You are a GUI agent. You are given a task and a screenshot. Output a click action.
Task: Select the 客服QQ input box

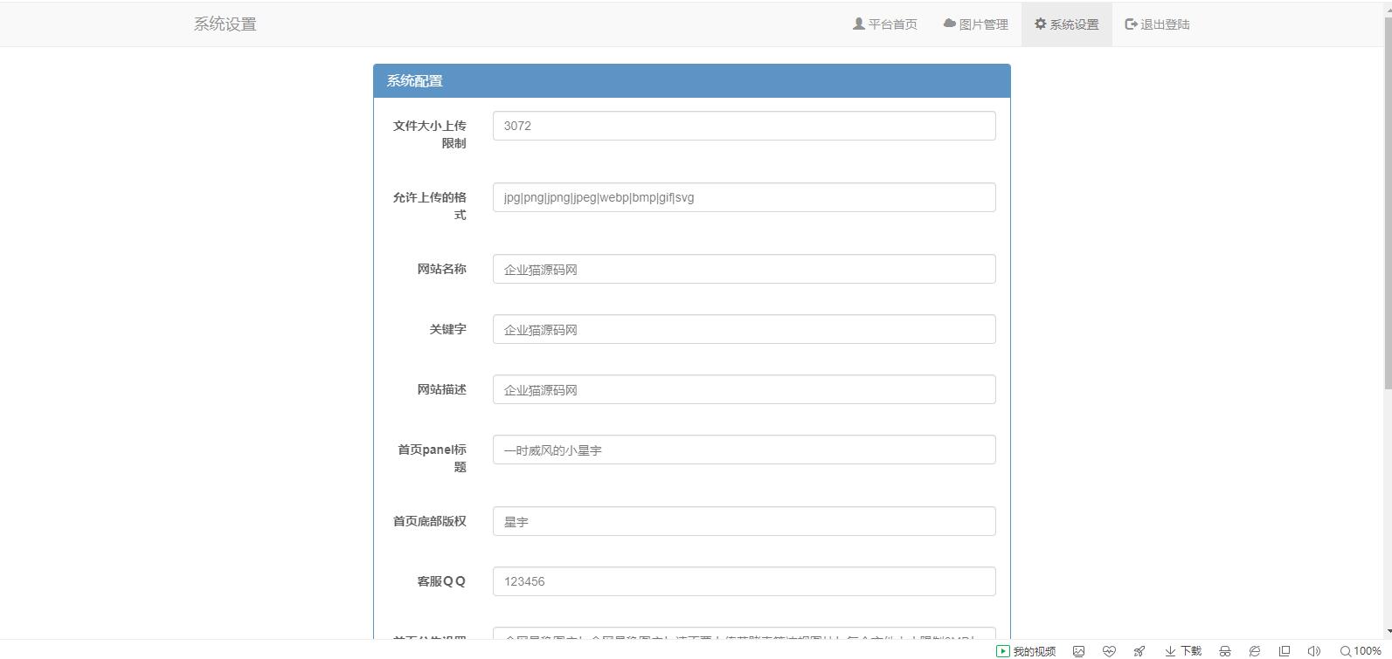coord(744,581)
